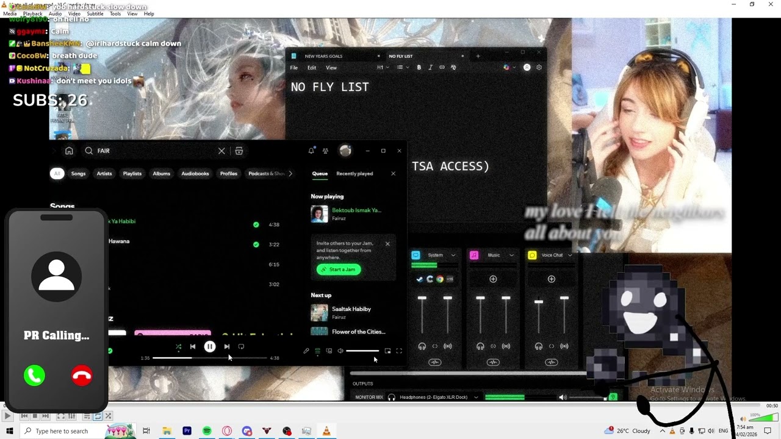Toggle shuffle in Spotify player
Image resolution: width=781 pixels, height=439 pixels.
pos(178,346)
